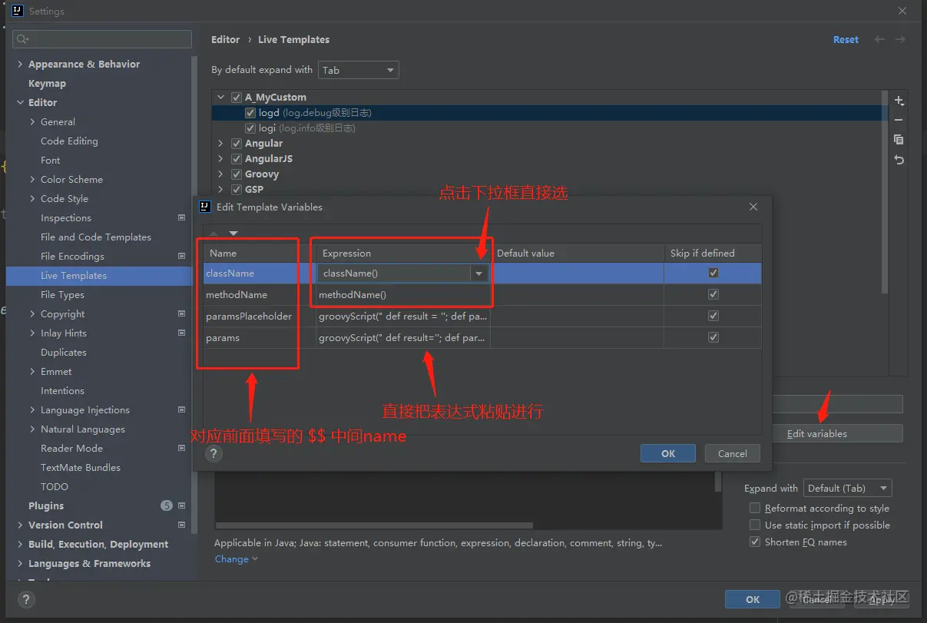Click Cancel in Edit Template Variables dialog
This screenshot has width=927, height=623.
(x=732, y=453)
